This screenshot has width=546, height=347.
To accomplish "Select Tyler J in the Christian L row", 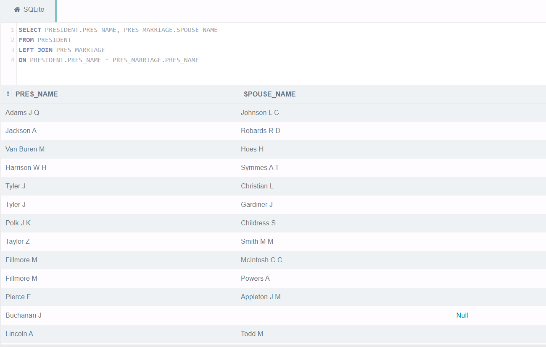I will click(119, 186).
